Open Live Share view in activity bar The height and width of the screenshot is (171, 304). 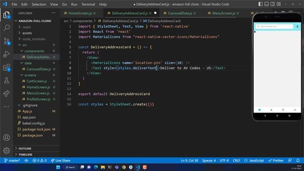[6, 94]
